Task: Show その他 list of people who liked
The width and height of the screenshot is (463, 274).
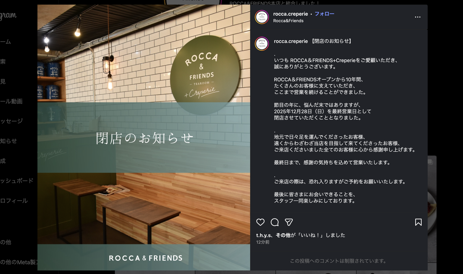Action: pos(283,235)
